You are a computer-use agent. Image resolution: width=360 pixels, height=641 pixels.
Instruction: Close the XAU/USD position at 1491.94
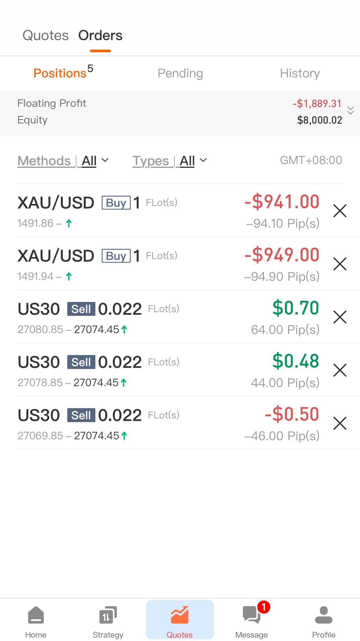(x=340, y=264)
